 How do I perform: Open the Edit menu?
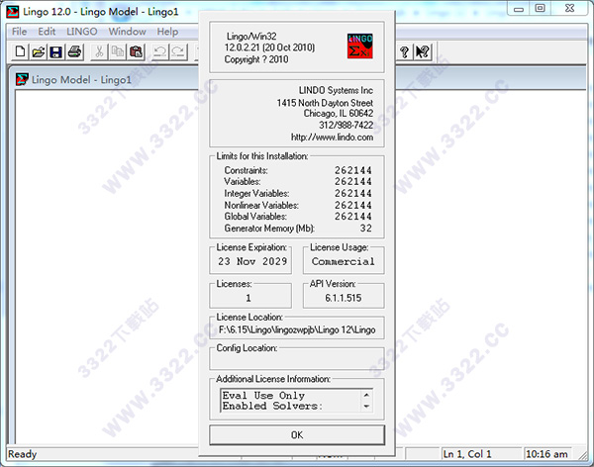(47, 32)
